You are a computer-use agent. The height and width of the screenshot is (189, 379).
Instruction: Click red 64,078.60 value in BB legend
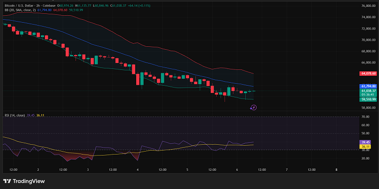click(60, 10)
